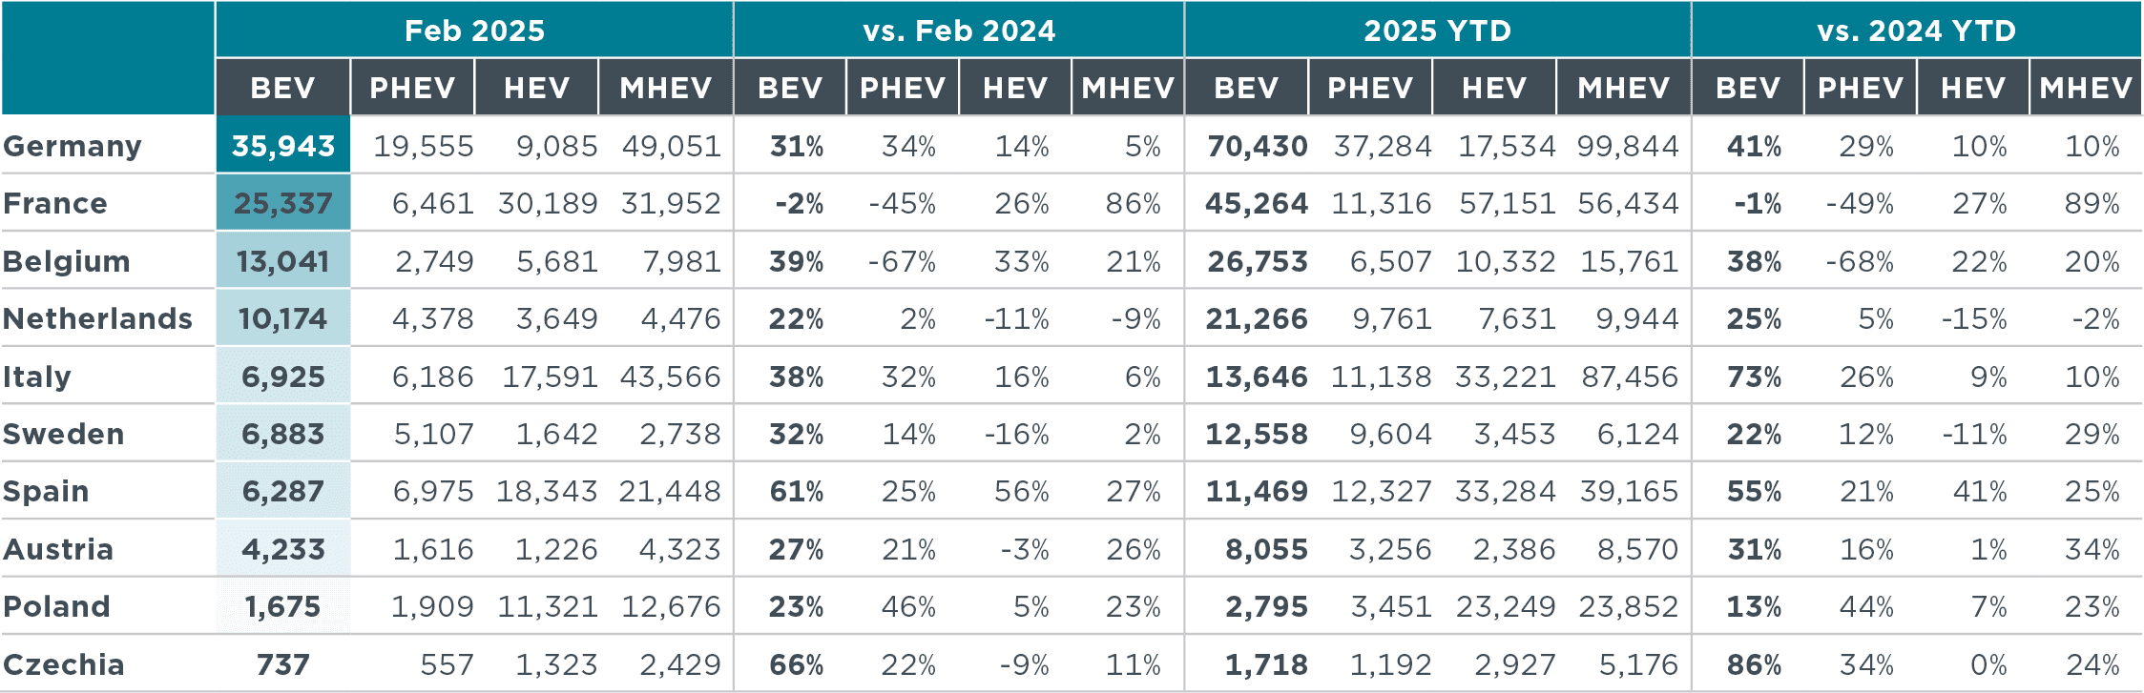Image resolution: width=2144 pixels, height=693 pixels.
Task: Click Sweden's 5,107 PHEV value
Action: (433, 434)
